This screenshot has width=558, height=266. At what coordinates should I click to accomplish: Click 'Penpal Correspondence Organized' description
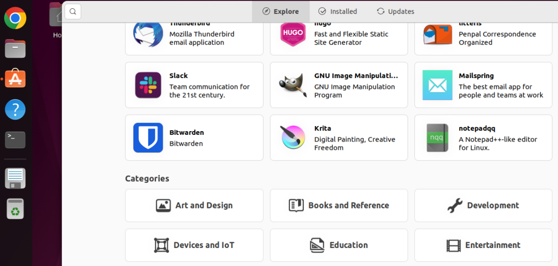click(x=497, y=38)
